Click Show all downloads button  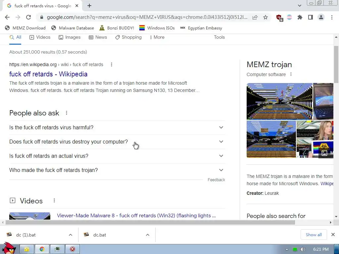coord(314,234)
